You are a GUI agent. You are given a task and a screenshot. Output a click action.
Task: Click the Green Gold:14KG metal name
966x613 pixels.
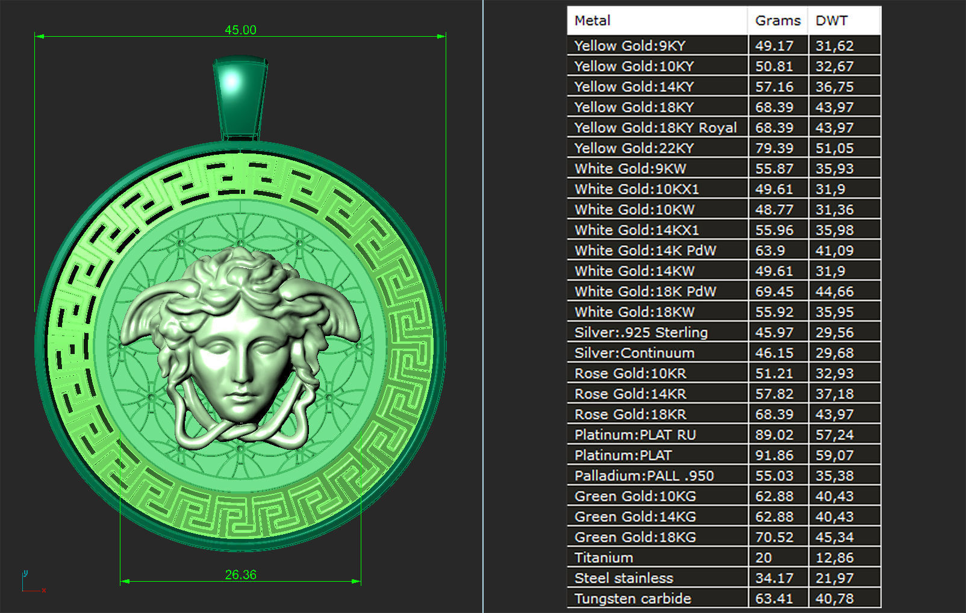coord(635,517)
